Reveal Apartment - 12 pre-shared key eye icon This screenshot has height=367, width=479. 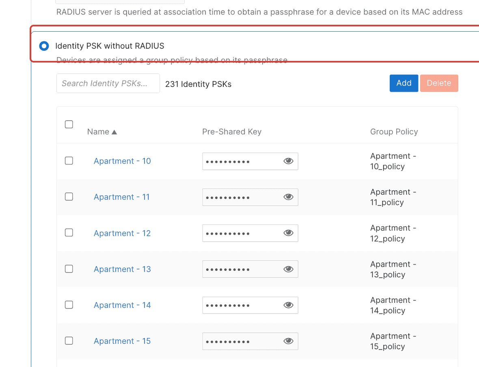click(x=288, y=233)
